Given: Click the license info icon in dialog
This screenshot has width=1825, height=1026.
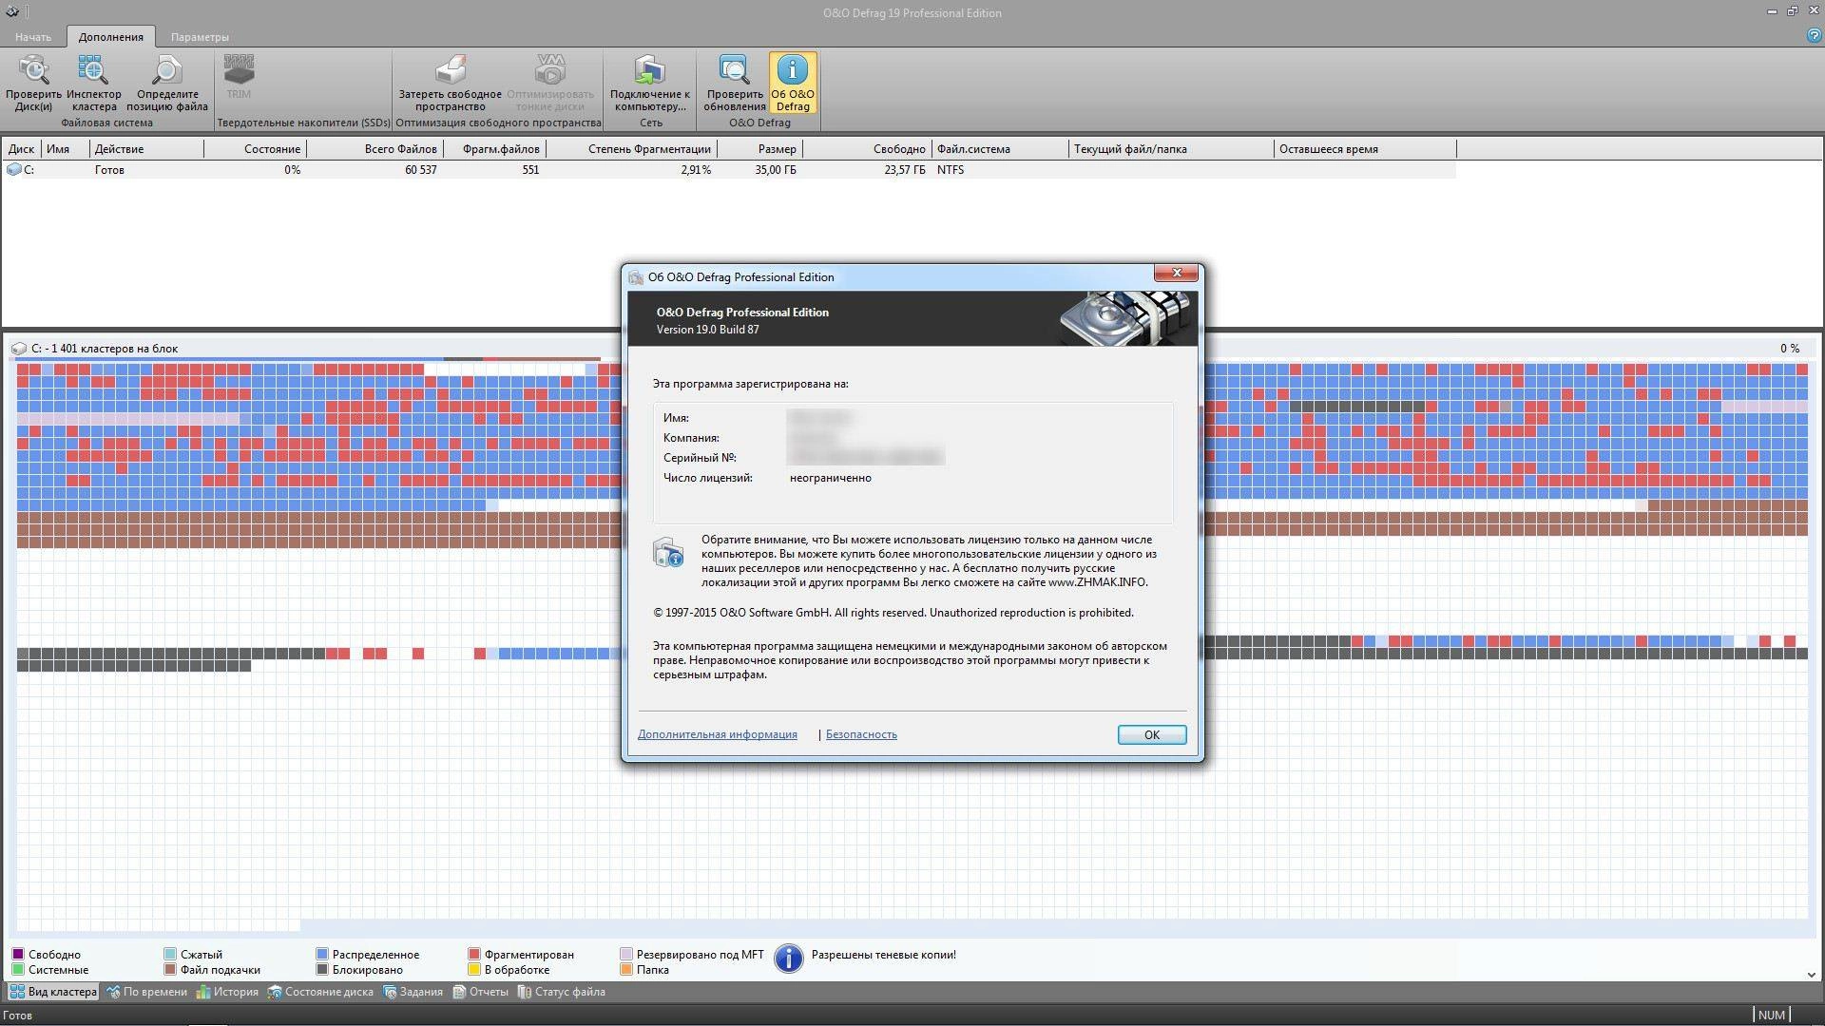Looking at the screenshot, I should point(668,552).
